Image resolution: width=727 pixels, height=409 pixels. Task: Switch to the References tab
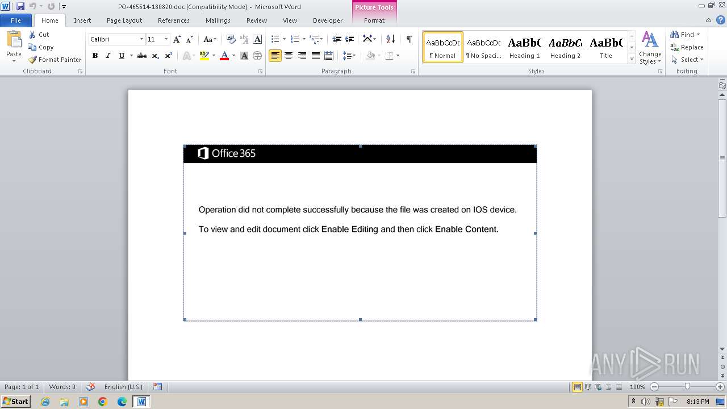pos(174,20)
